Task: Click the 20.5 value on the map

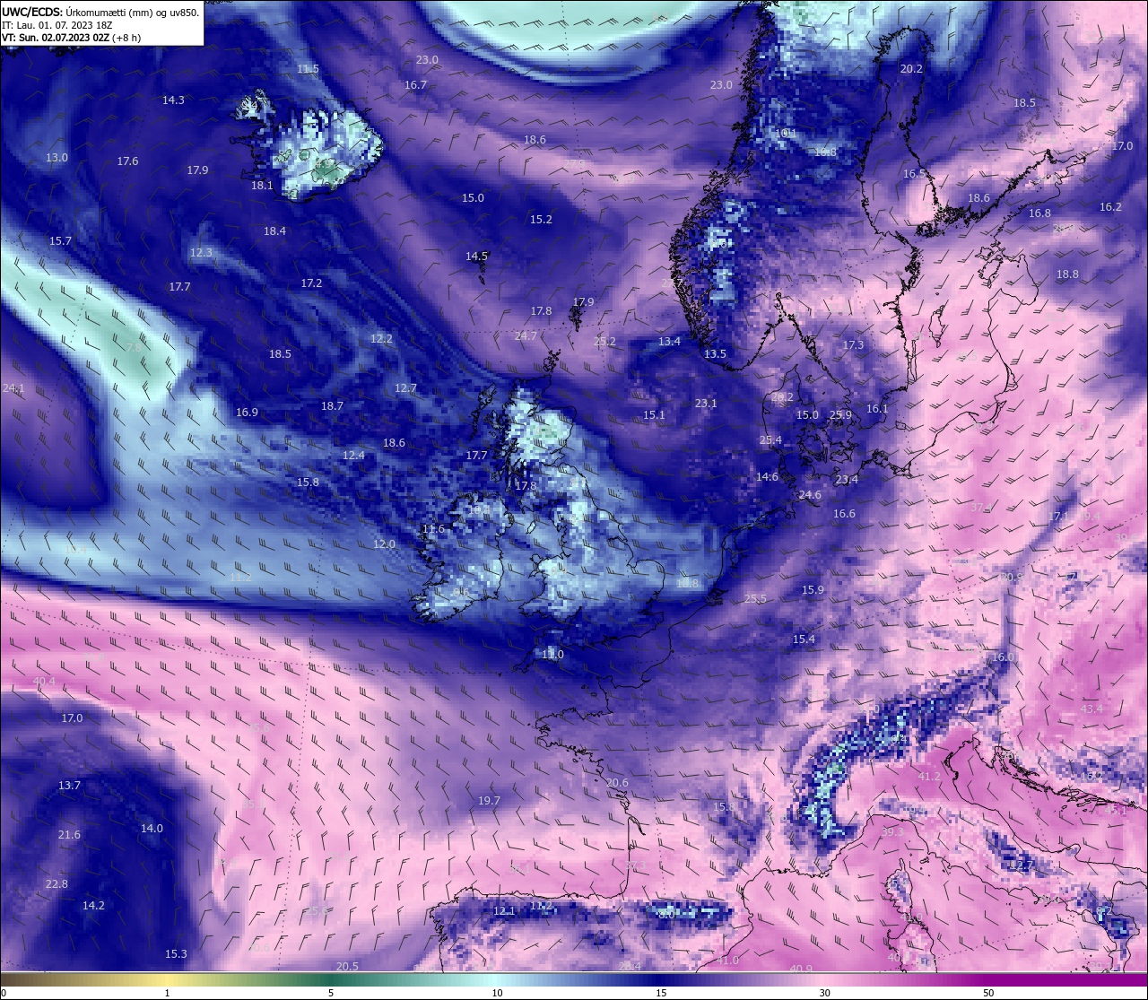Action: click(x=347, y=966)
